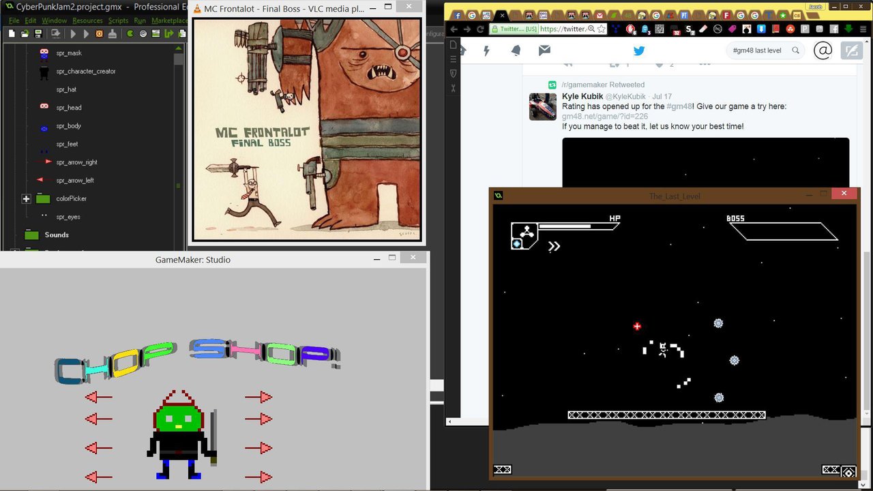The image size is (873, 491).
Task: Click the bottom right arrow in Chop Shop
Action: click(258, 477)
